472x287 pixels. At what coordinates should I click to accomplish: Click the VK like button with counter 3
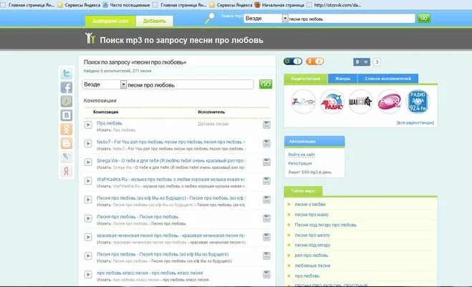(x=362, y=62)
